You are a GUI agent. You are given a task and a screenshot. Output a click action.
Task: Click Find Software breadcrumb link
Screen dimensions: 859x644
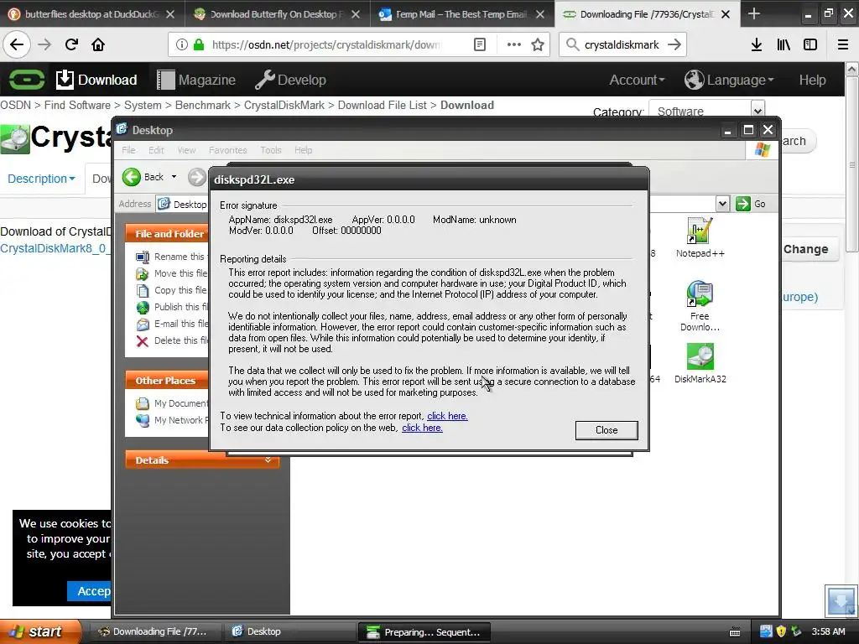pyautogui.click(x=77, y=105)
